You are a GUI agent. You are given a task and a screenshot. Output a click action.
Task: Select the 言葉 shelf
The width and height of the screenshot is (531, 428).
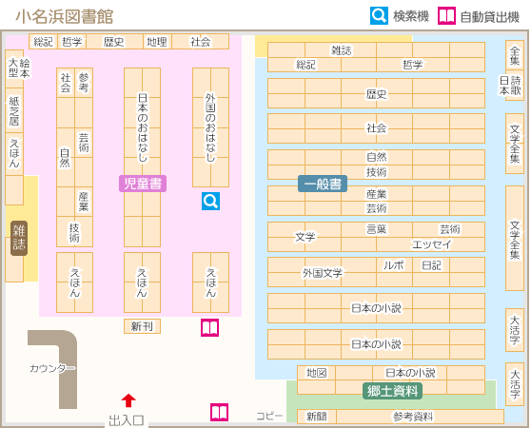pos(377,229)
